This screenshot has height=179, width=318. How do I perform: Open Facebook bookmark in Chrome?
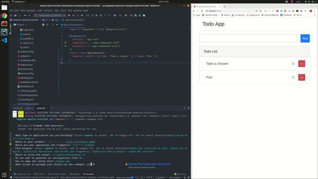(x=286, y=15)
